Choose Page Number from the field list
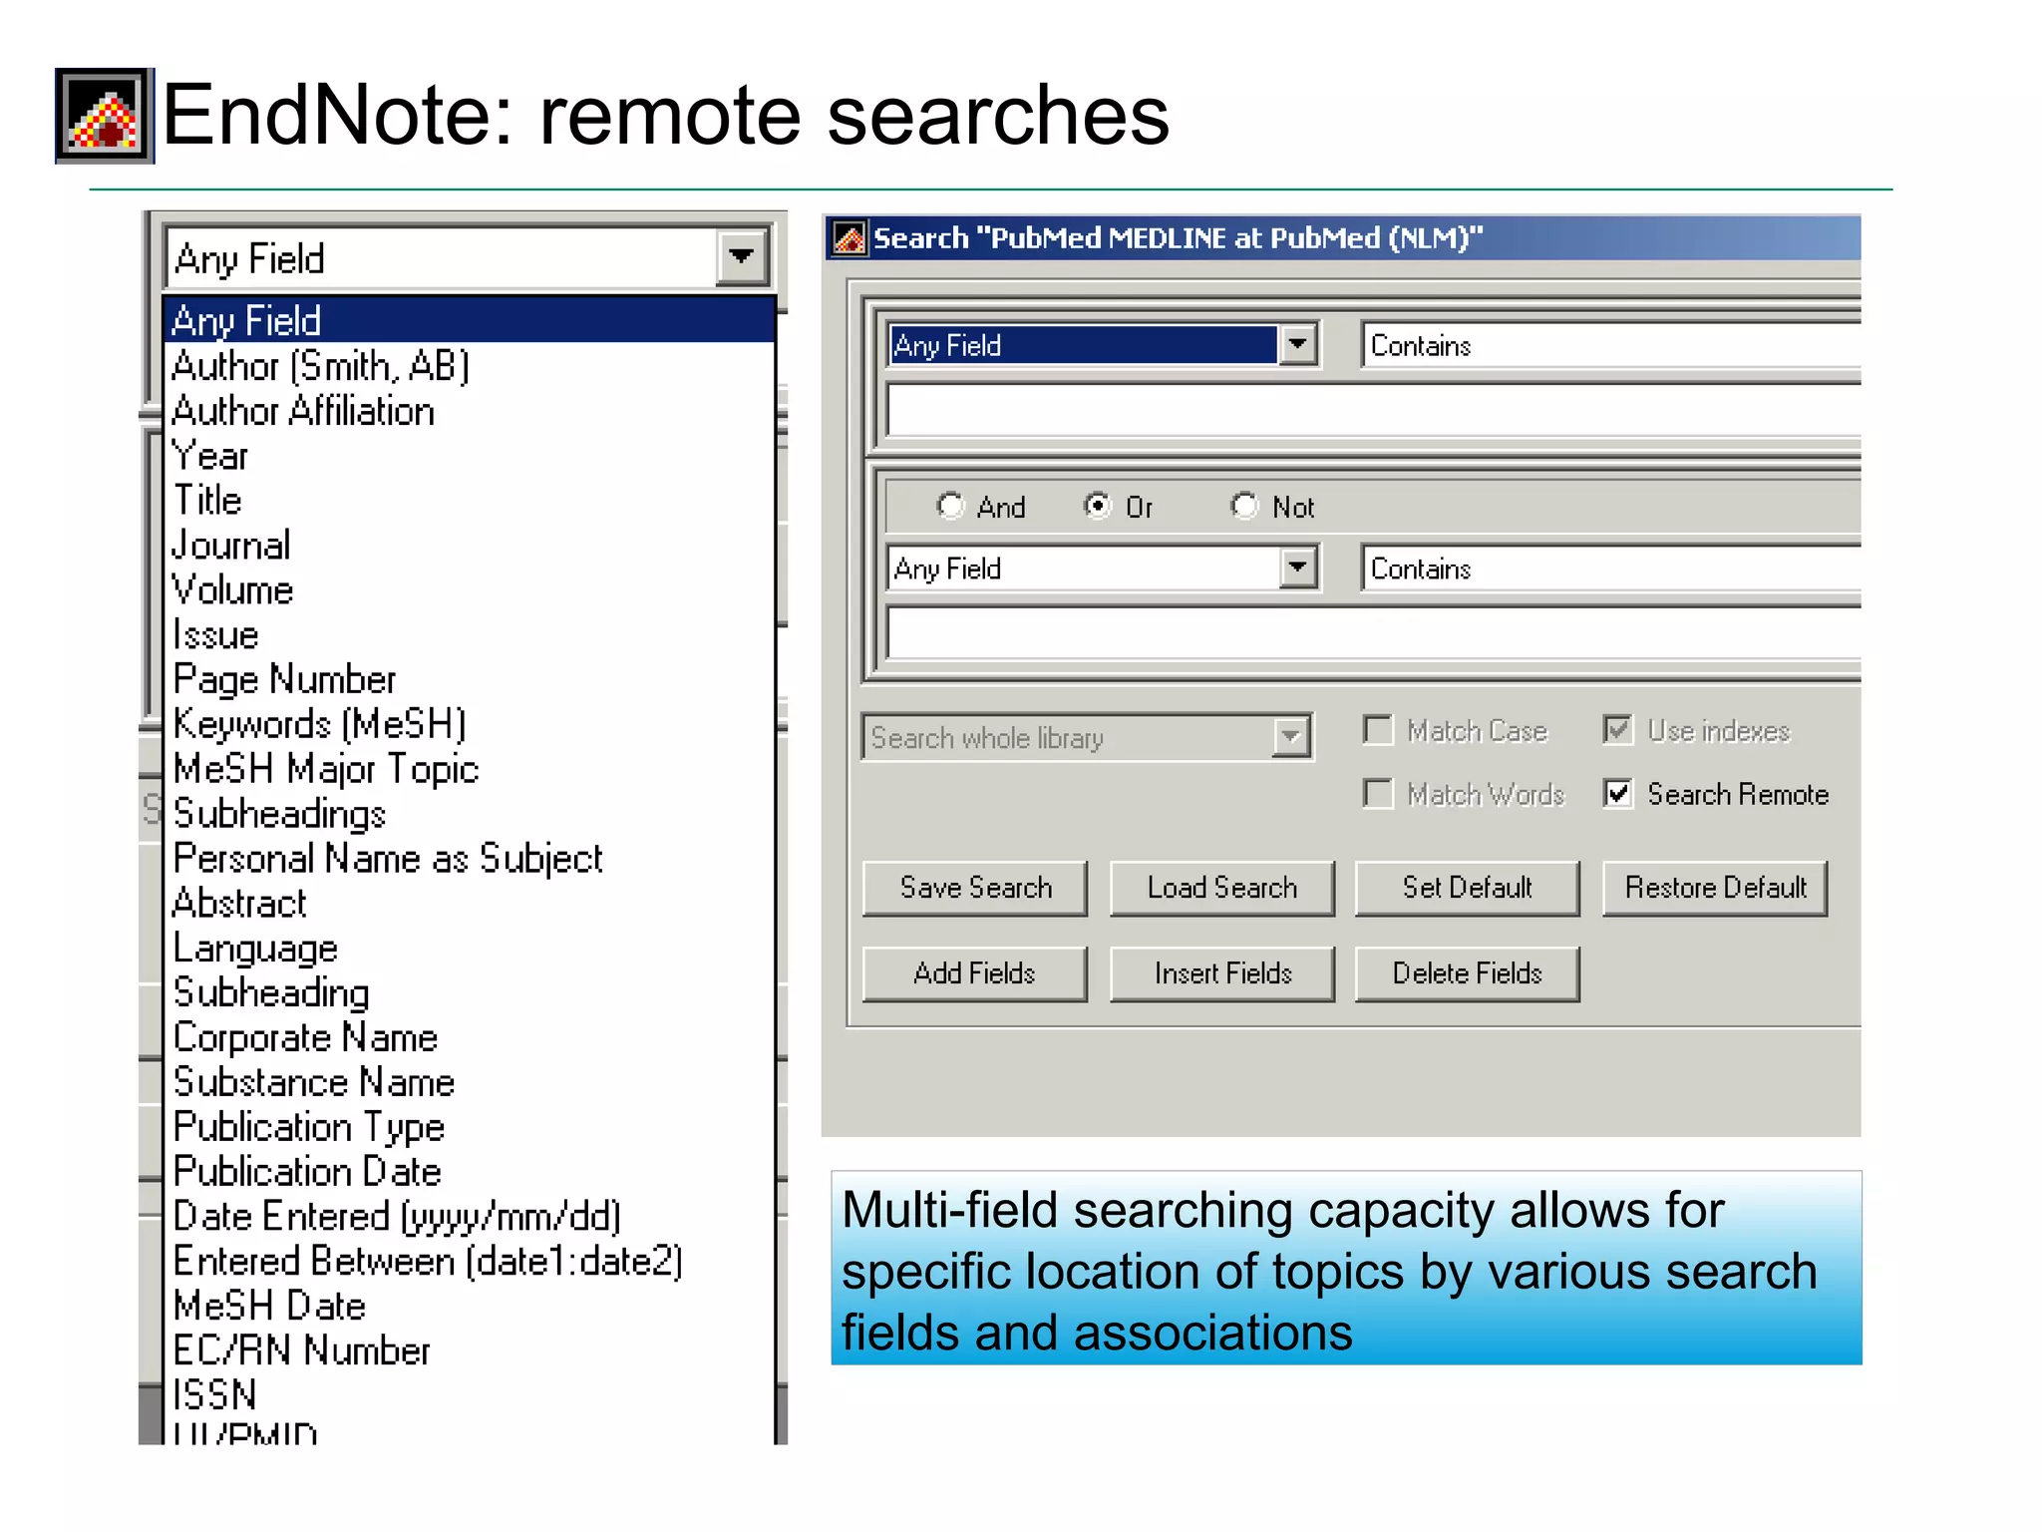This screenshot has height=1532, width=2042. [469, 679]
